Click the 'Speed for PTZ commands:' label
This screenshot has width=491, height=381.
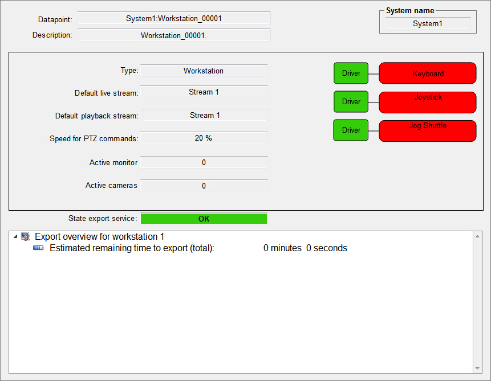tap(94, 138)
